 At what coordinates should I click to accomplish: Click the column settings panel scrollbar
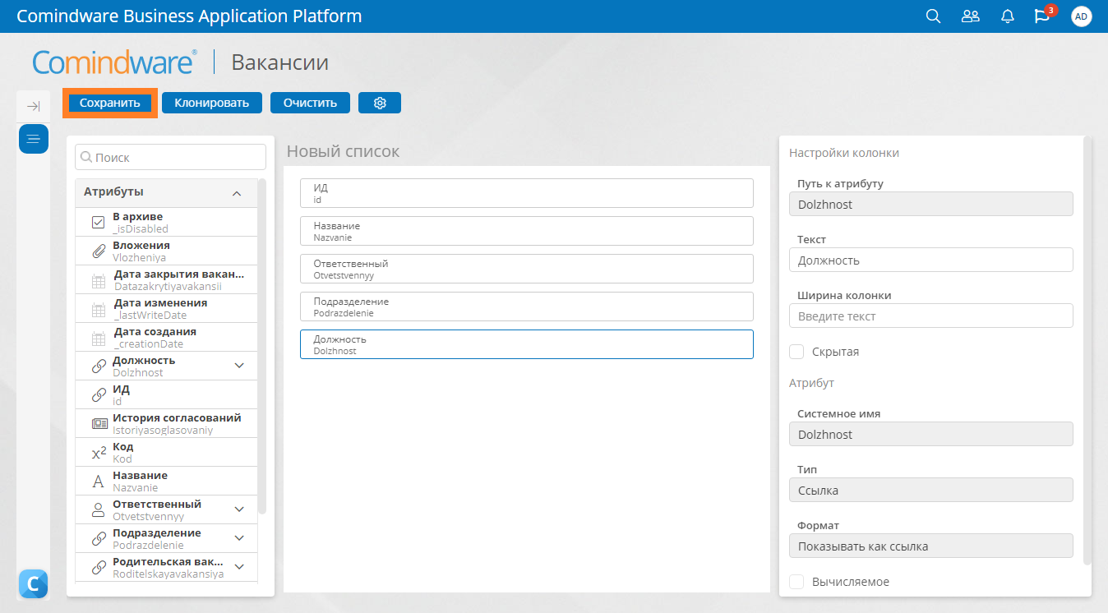coord(1087,351)
